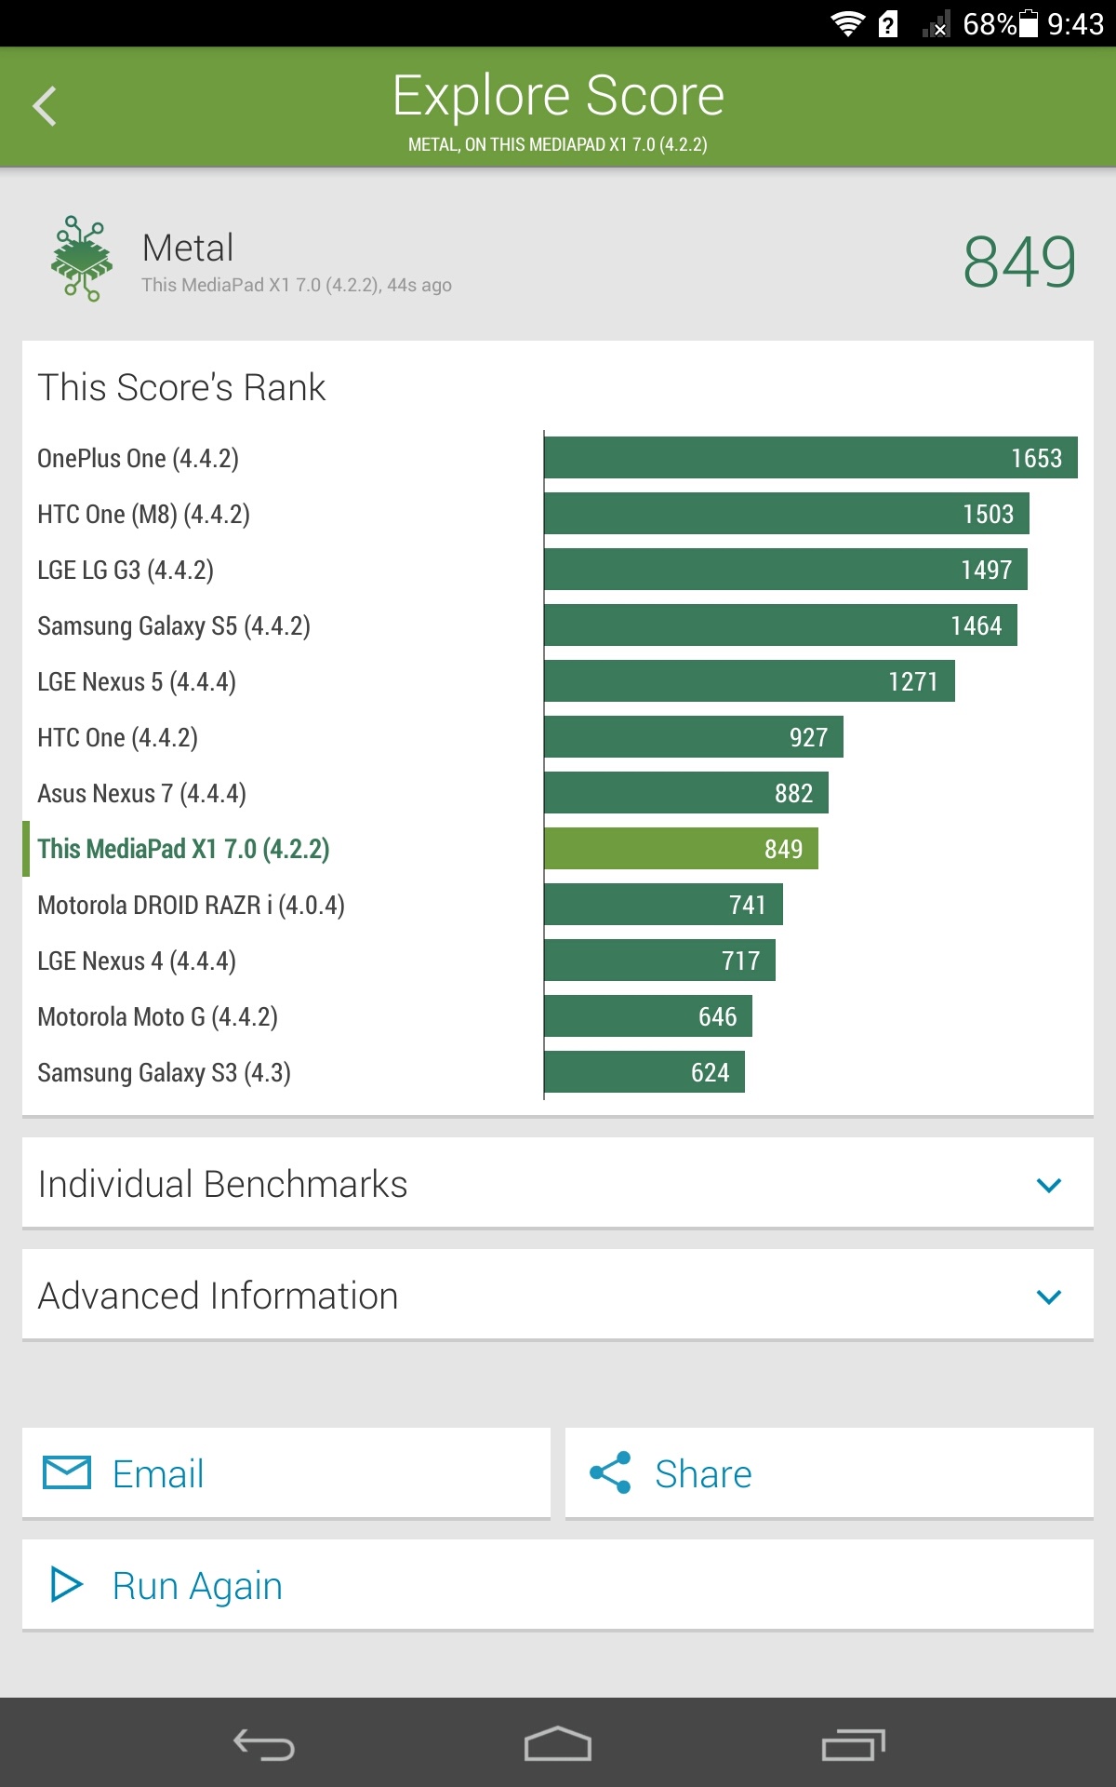Screen dimensions: 1116x1787
Task: Click the Advanced Information chevron arrow
Action: pyautogui.click(x=1048, y=1297)
